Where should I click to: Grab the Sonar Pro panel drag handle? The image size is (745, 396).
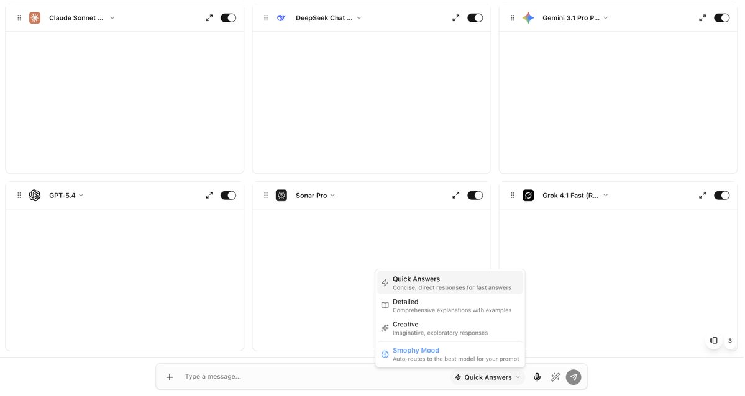point(265,195)
